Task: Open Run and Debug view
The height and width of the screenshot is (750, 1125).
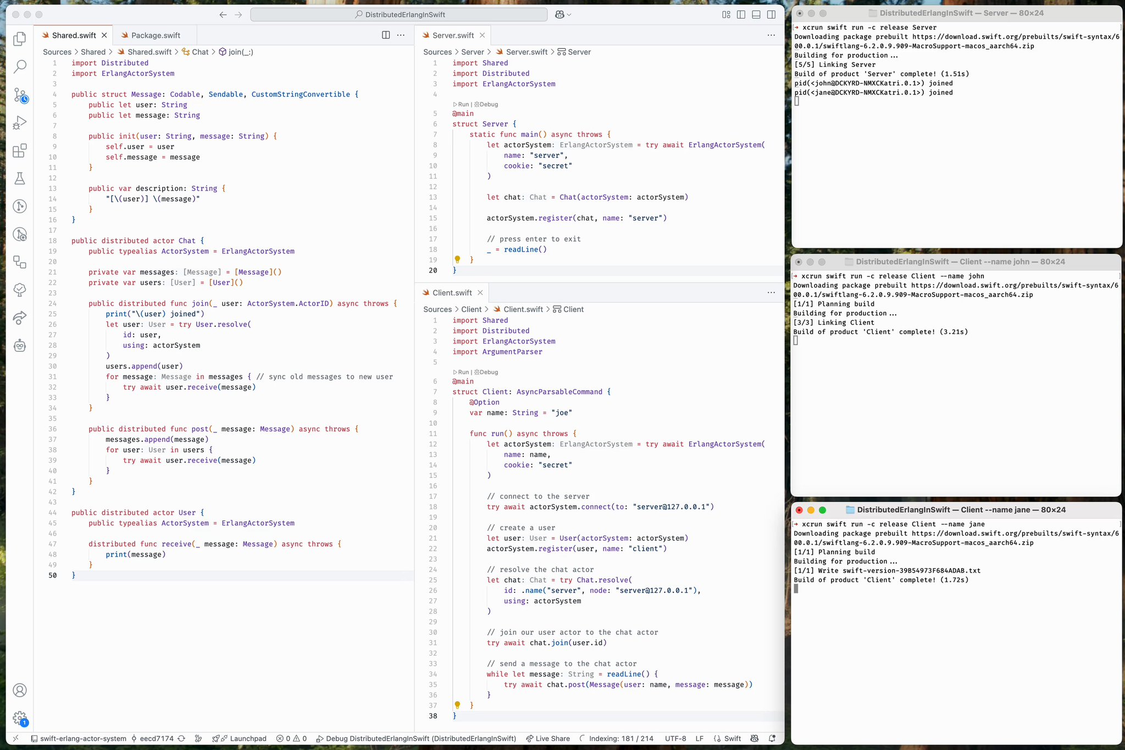Action: coord(20,123)
